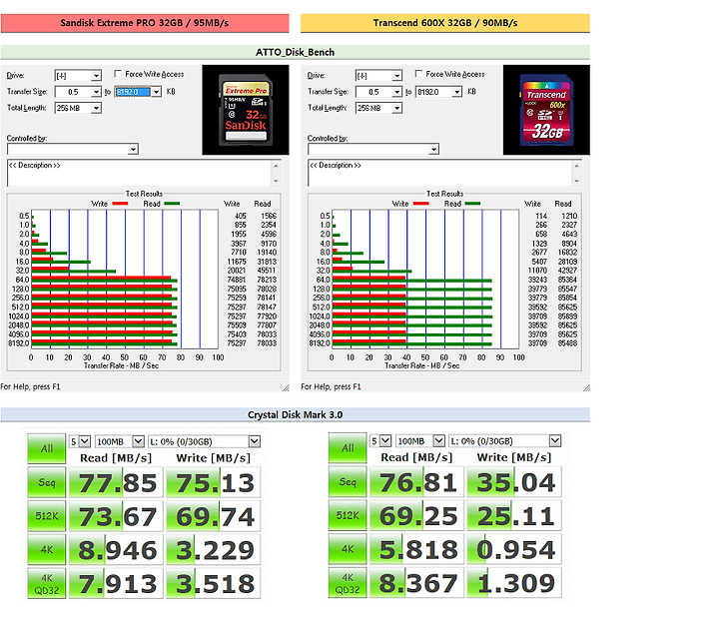Click the Transcend 600x card image

[546, 110]
